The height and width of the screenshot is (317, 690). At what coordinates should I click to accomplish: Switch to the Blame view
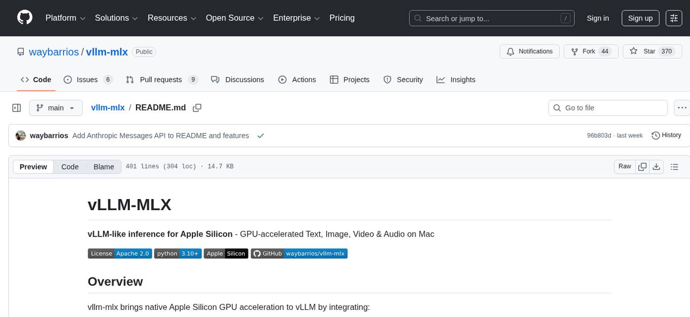[x=103, y=167]
